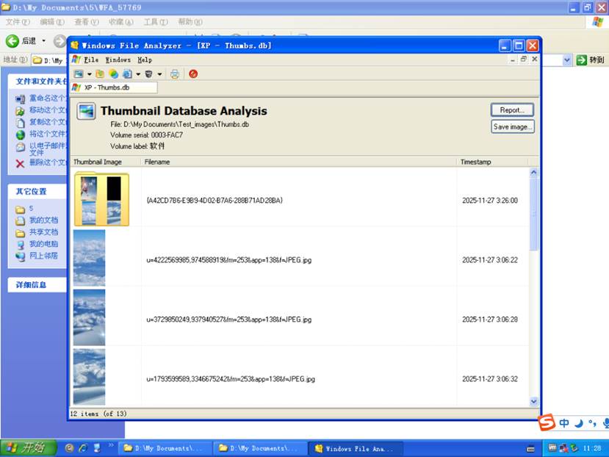
Task: Expand the 详细信息 panel header
Action: (x=37, y=285)
